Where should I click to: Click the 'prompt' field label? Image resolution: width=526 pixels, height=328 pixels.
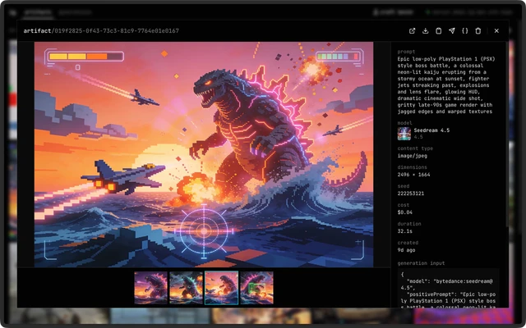tap(406, 52)
